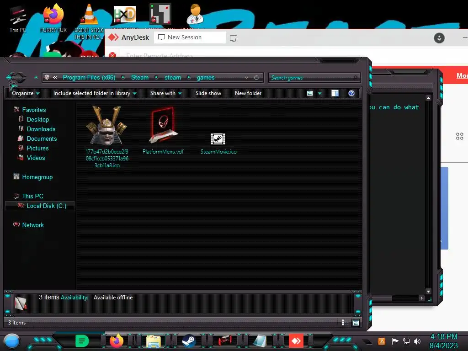Open notepad-style app in taskbar

point(260,341)
